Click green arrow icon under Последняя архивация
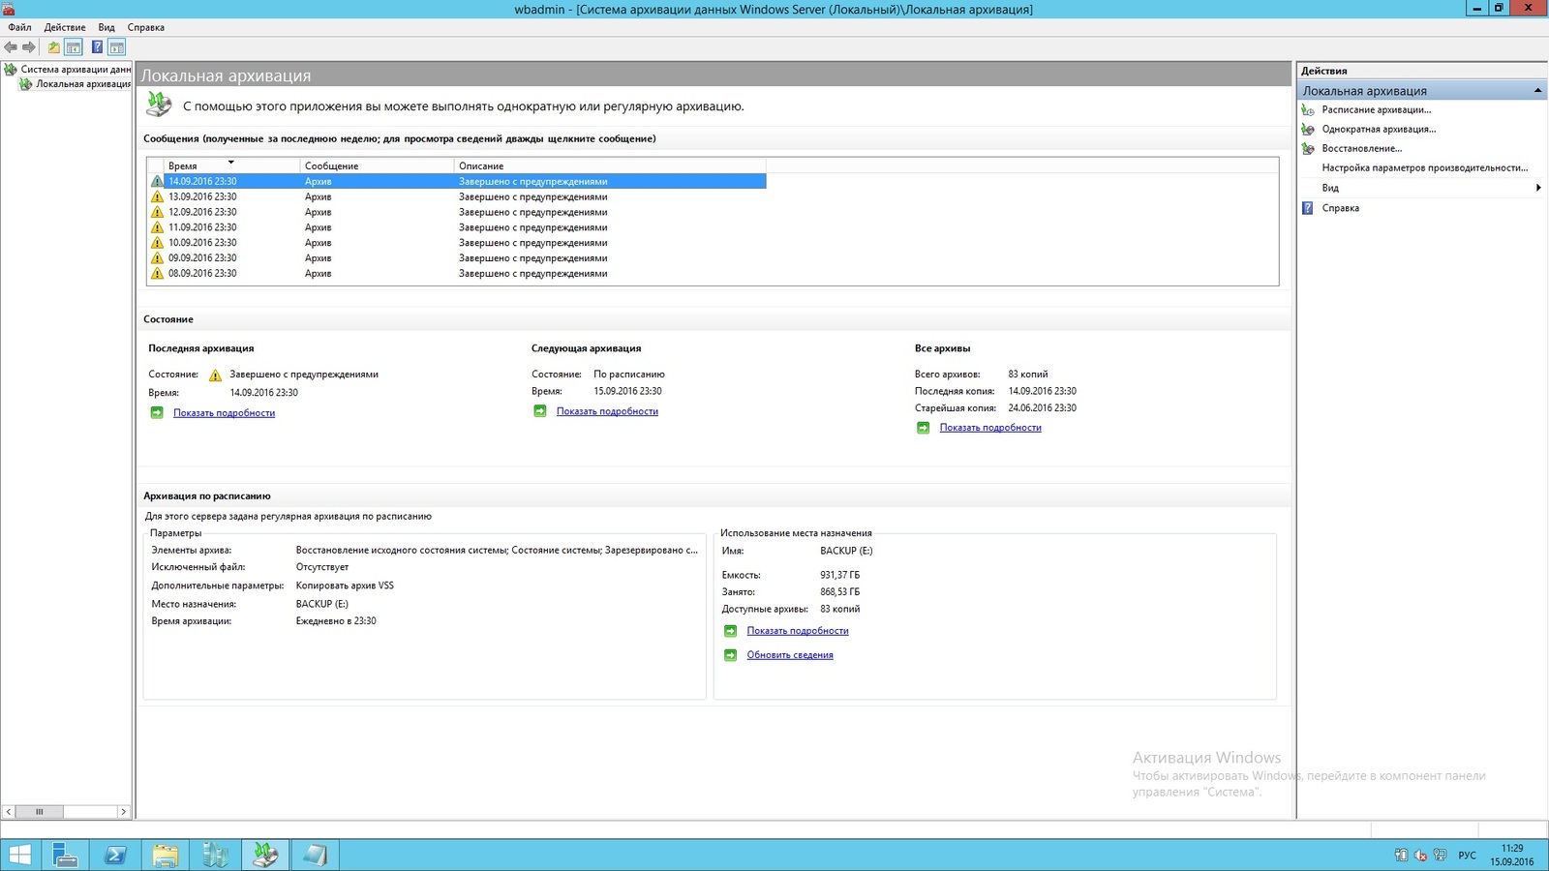This screenshot has width=1549, height=871. [157, 413]
